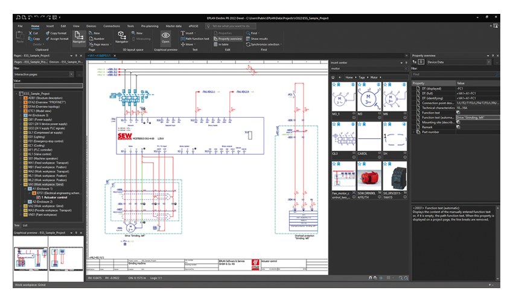Click the Insert center home icon
The image size is (513, 302).
pos(333,77)
